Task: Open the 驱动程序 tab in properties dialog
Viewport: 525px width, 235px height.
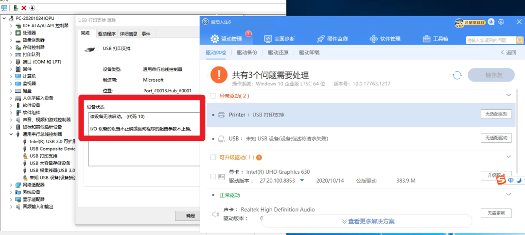Action: point(107,34)
